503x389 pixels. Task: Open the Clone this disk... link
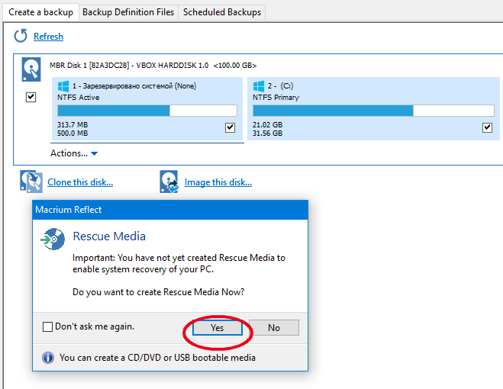point(80,182)
